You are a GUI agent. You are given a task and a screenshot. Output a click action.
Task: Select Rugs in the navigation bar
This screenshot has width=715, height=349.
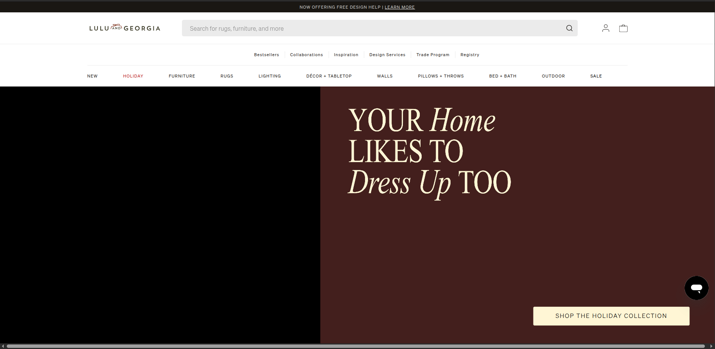(227, 76)
